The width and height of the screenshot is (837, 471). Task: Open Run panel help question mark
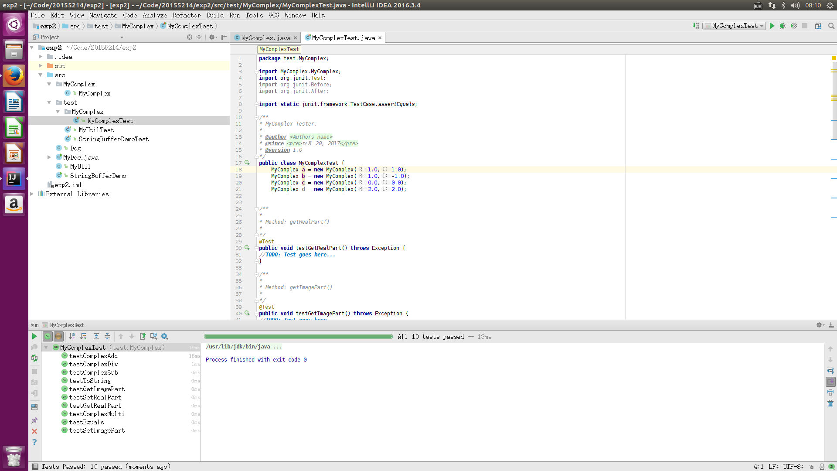click(34, 442)
